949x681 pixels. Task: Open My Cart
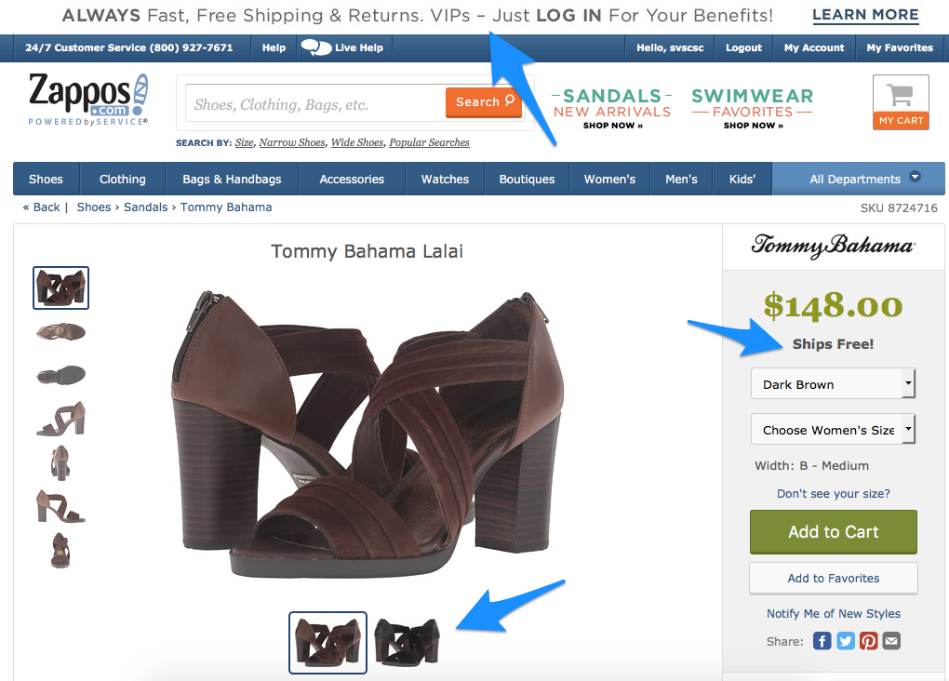pyautogui.click(x=900, y=100)
